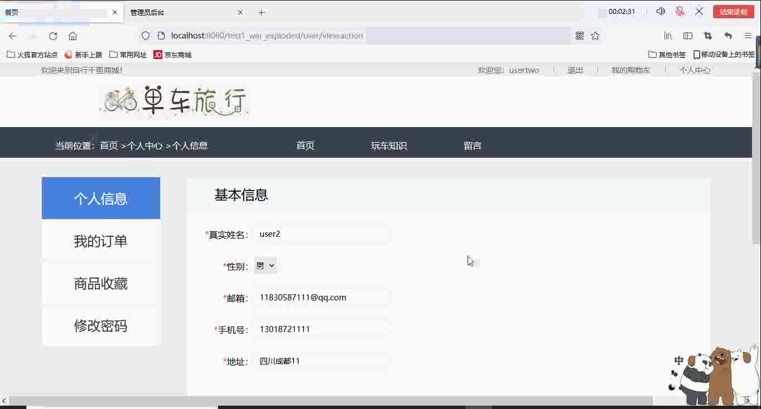
Task: Click the recording timer 00:02:31
Action: tap(622, 11)
